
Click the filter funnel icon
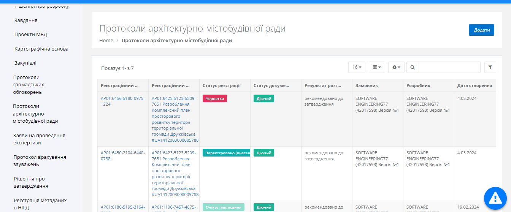click(x=490, y=67)
